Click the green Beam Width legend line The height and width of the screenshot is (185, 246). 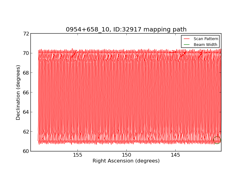click(x=186, y=45)
